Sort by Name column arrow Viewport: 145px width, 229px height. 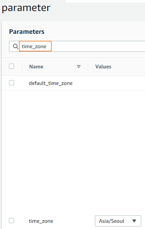pos(79,66)
